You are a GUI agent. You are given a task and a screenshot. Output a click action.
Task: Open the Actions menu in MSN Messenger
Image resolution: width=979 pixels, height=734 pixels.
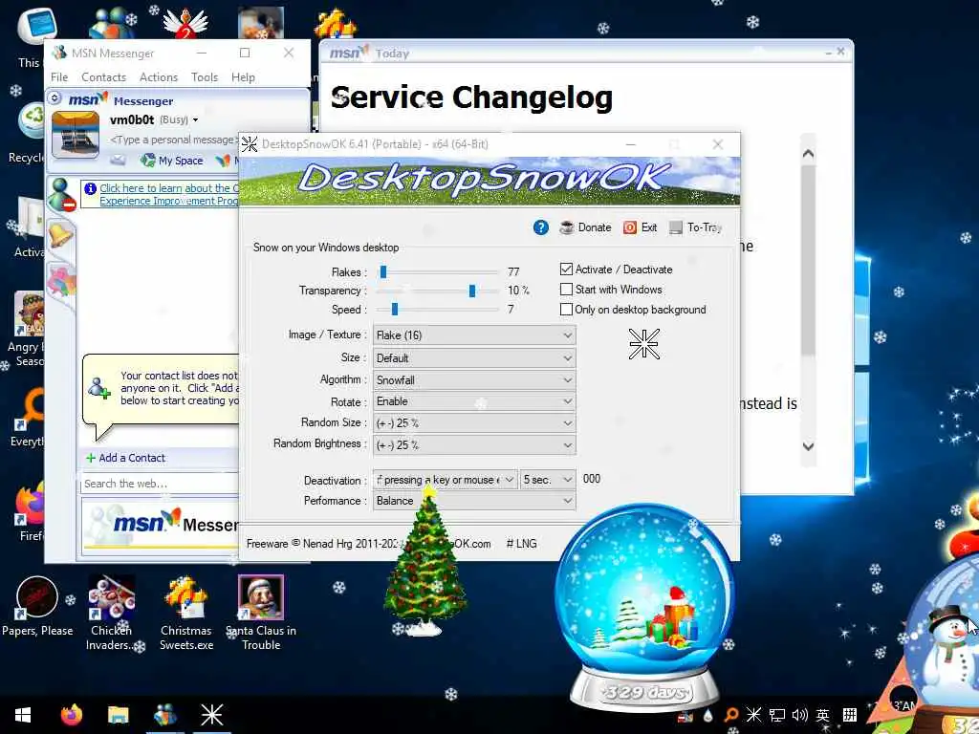[x=159, y=77]
